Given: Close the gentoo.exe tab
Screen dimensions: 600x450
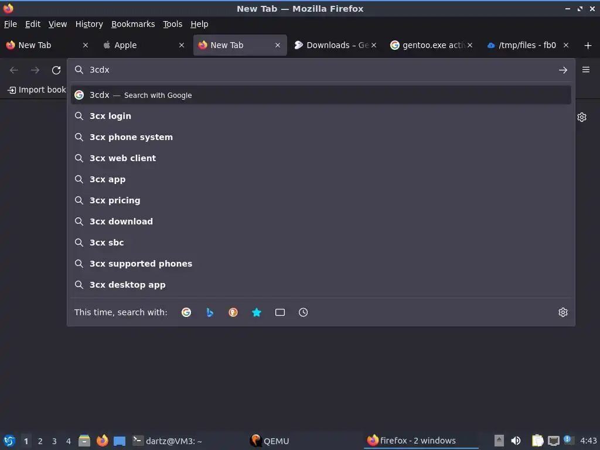Looking at the screenshot, I should point(470,45).
